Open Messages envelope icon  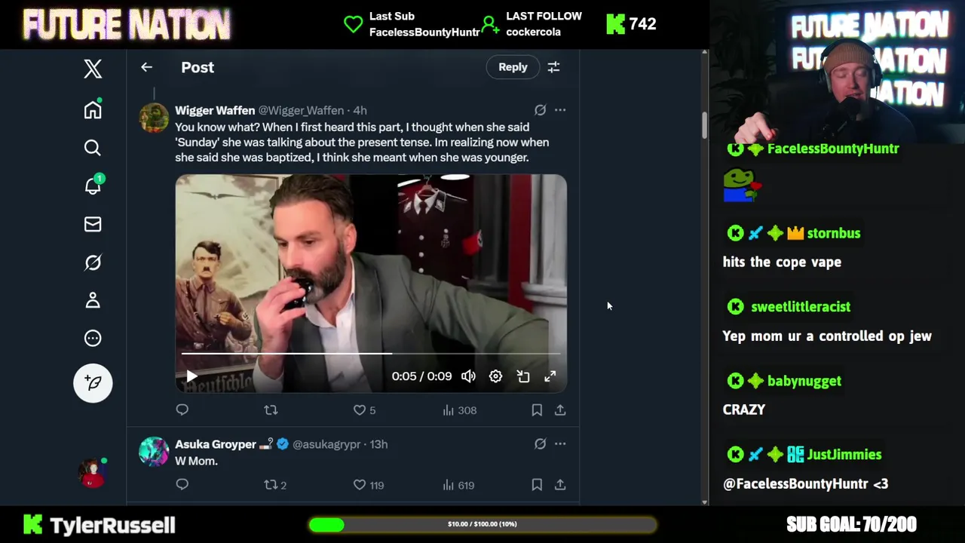coord(93,224)
